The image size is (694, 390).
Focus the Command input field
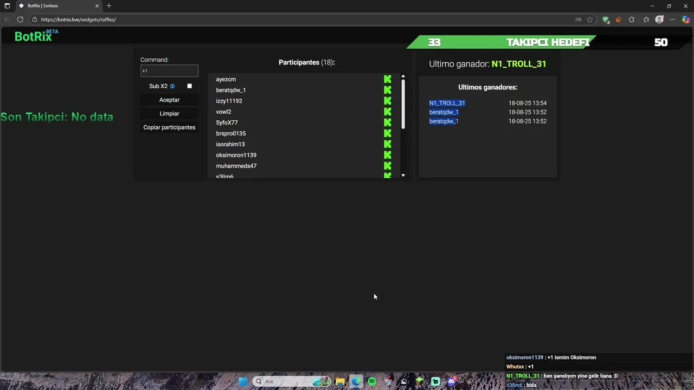click(169, 71)
